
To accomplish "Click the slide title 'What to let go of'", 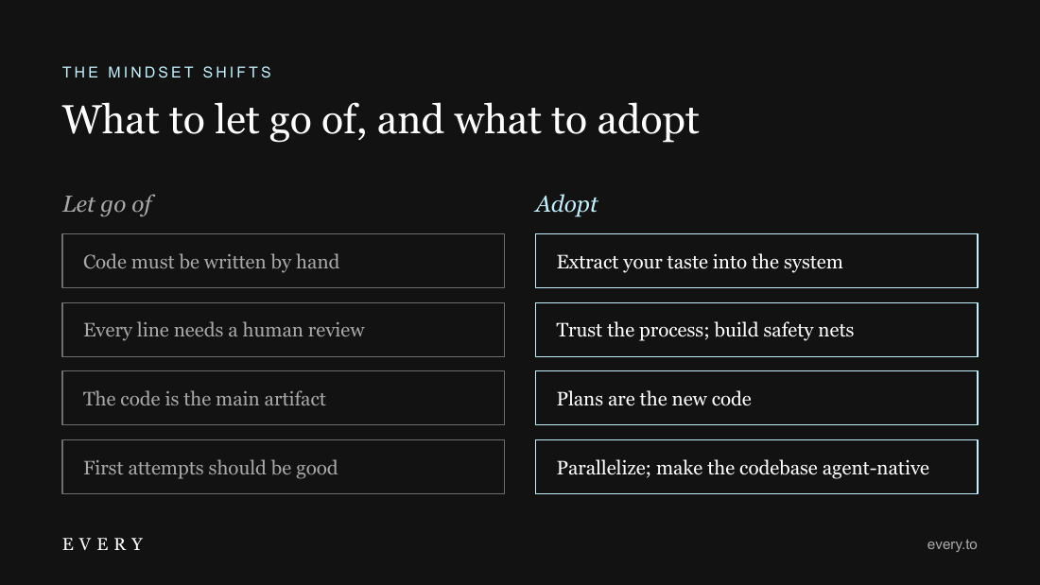I will [x=215, y=121].
